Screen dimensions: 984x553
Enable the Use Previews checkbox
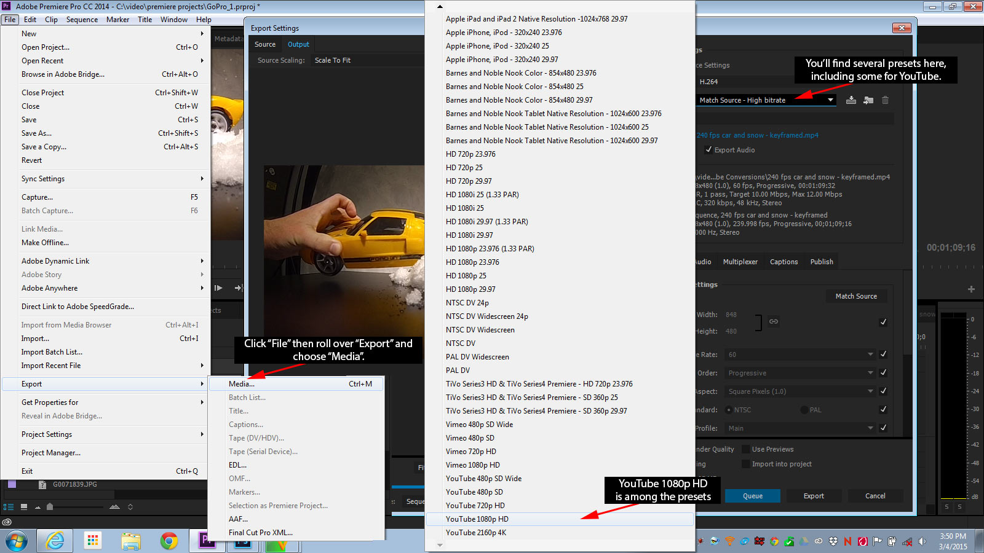[745, 449]
